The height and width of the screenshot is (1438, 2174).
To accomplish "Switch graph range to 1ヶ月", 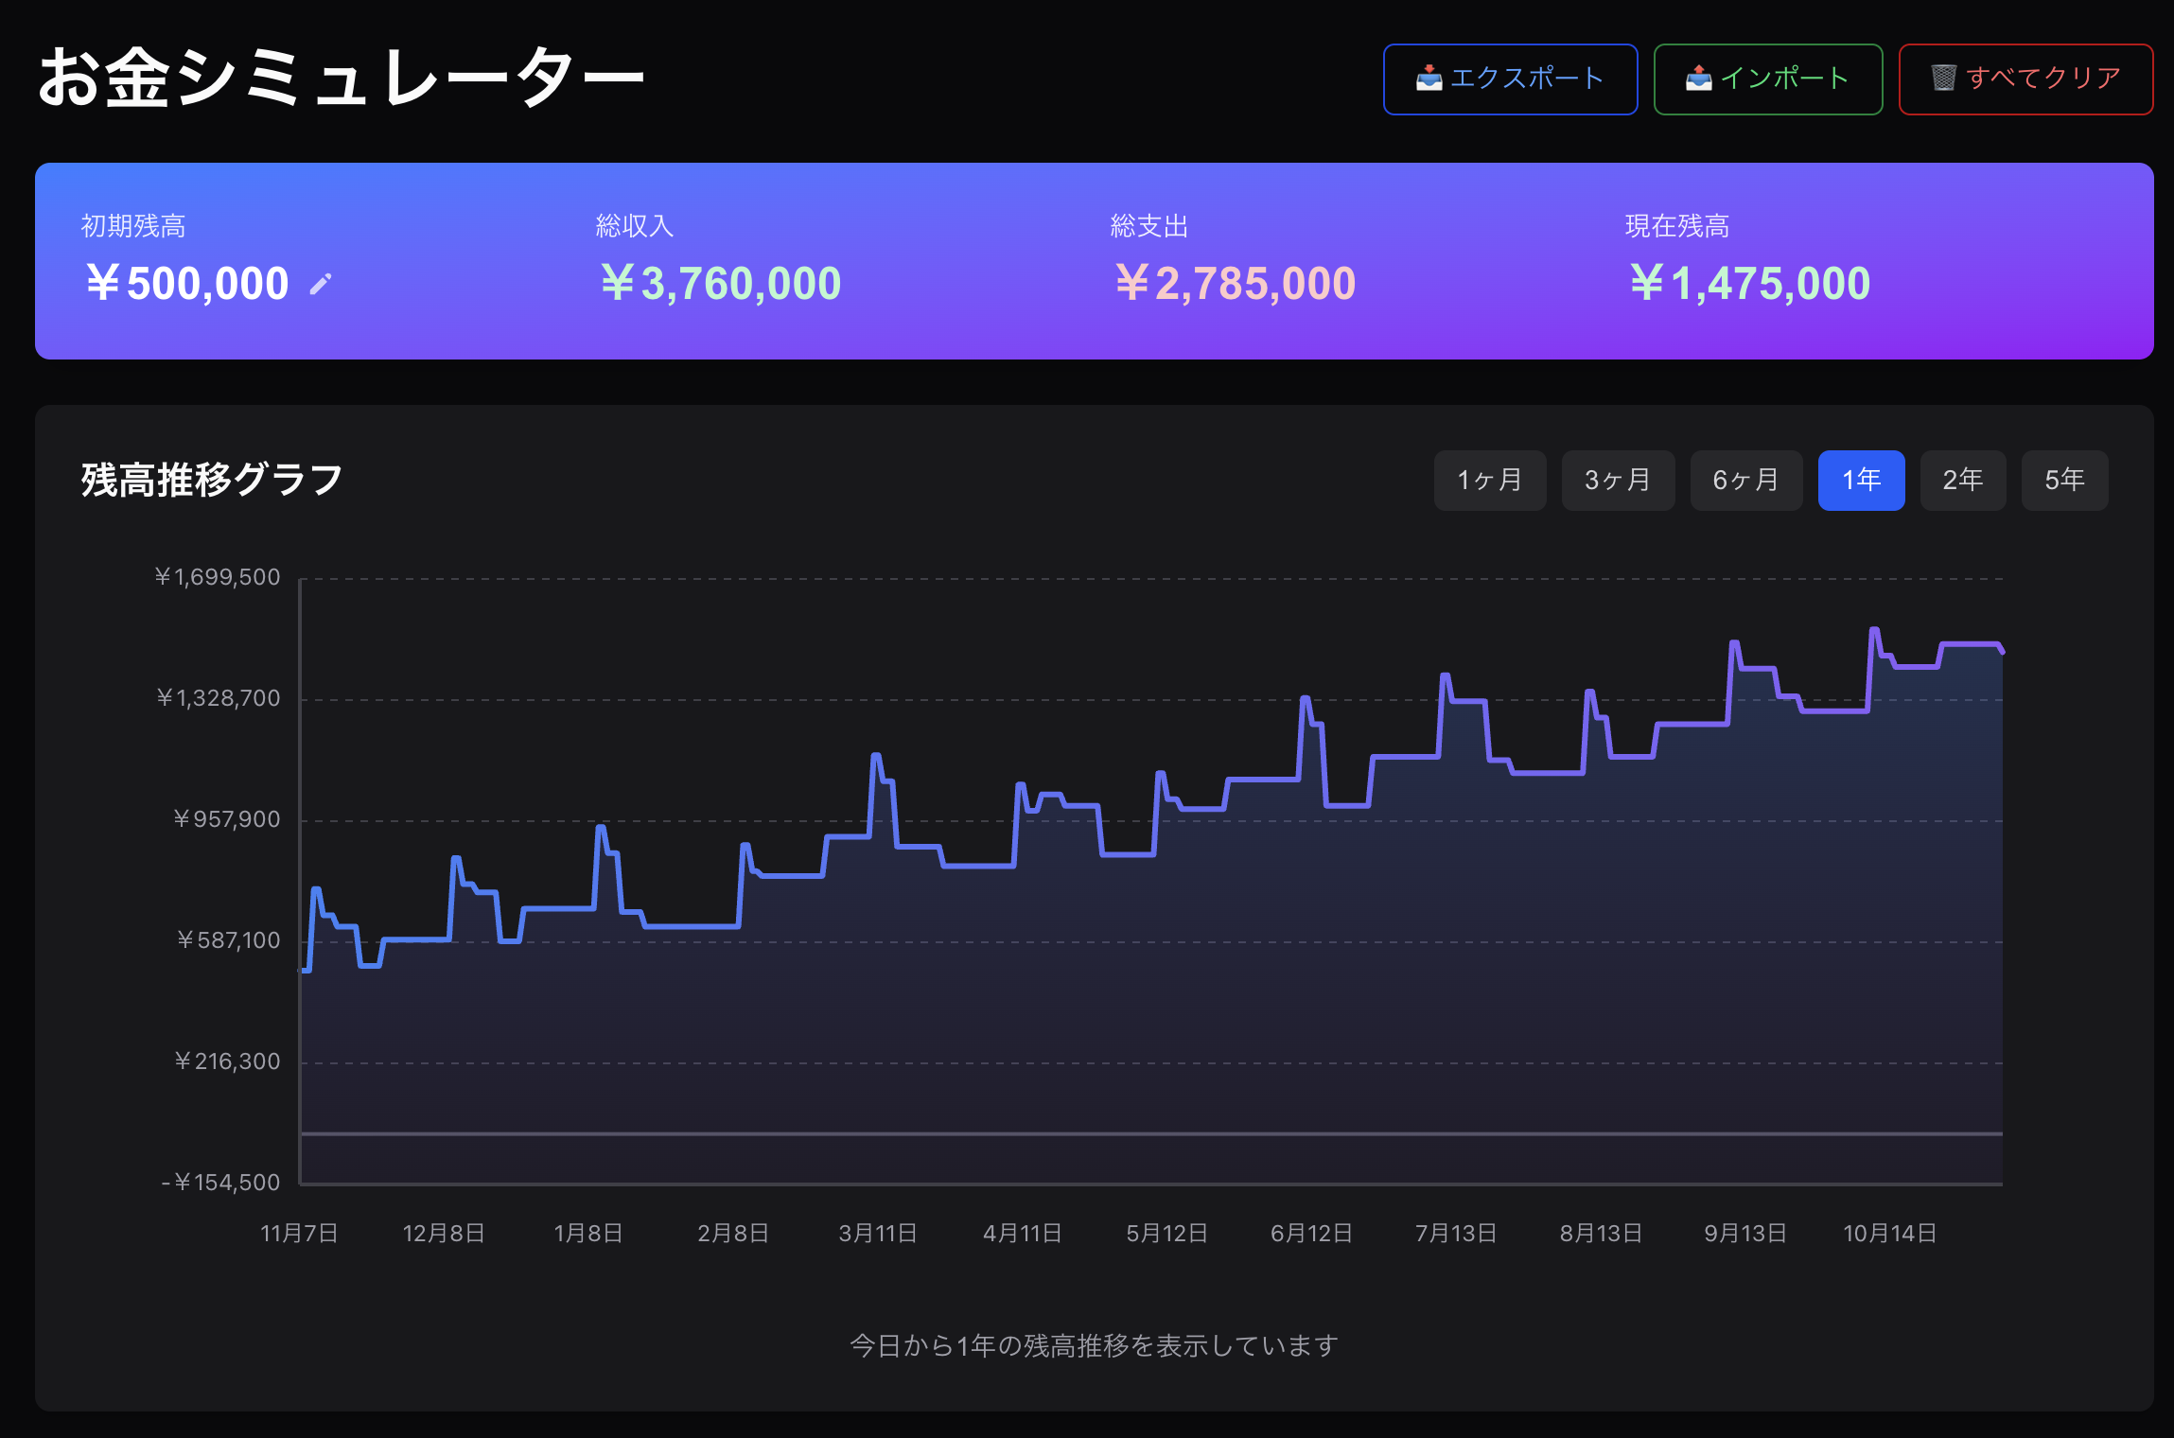I will pyautogui.click(x=1490, y=481).
